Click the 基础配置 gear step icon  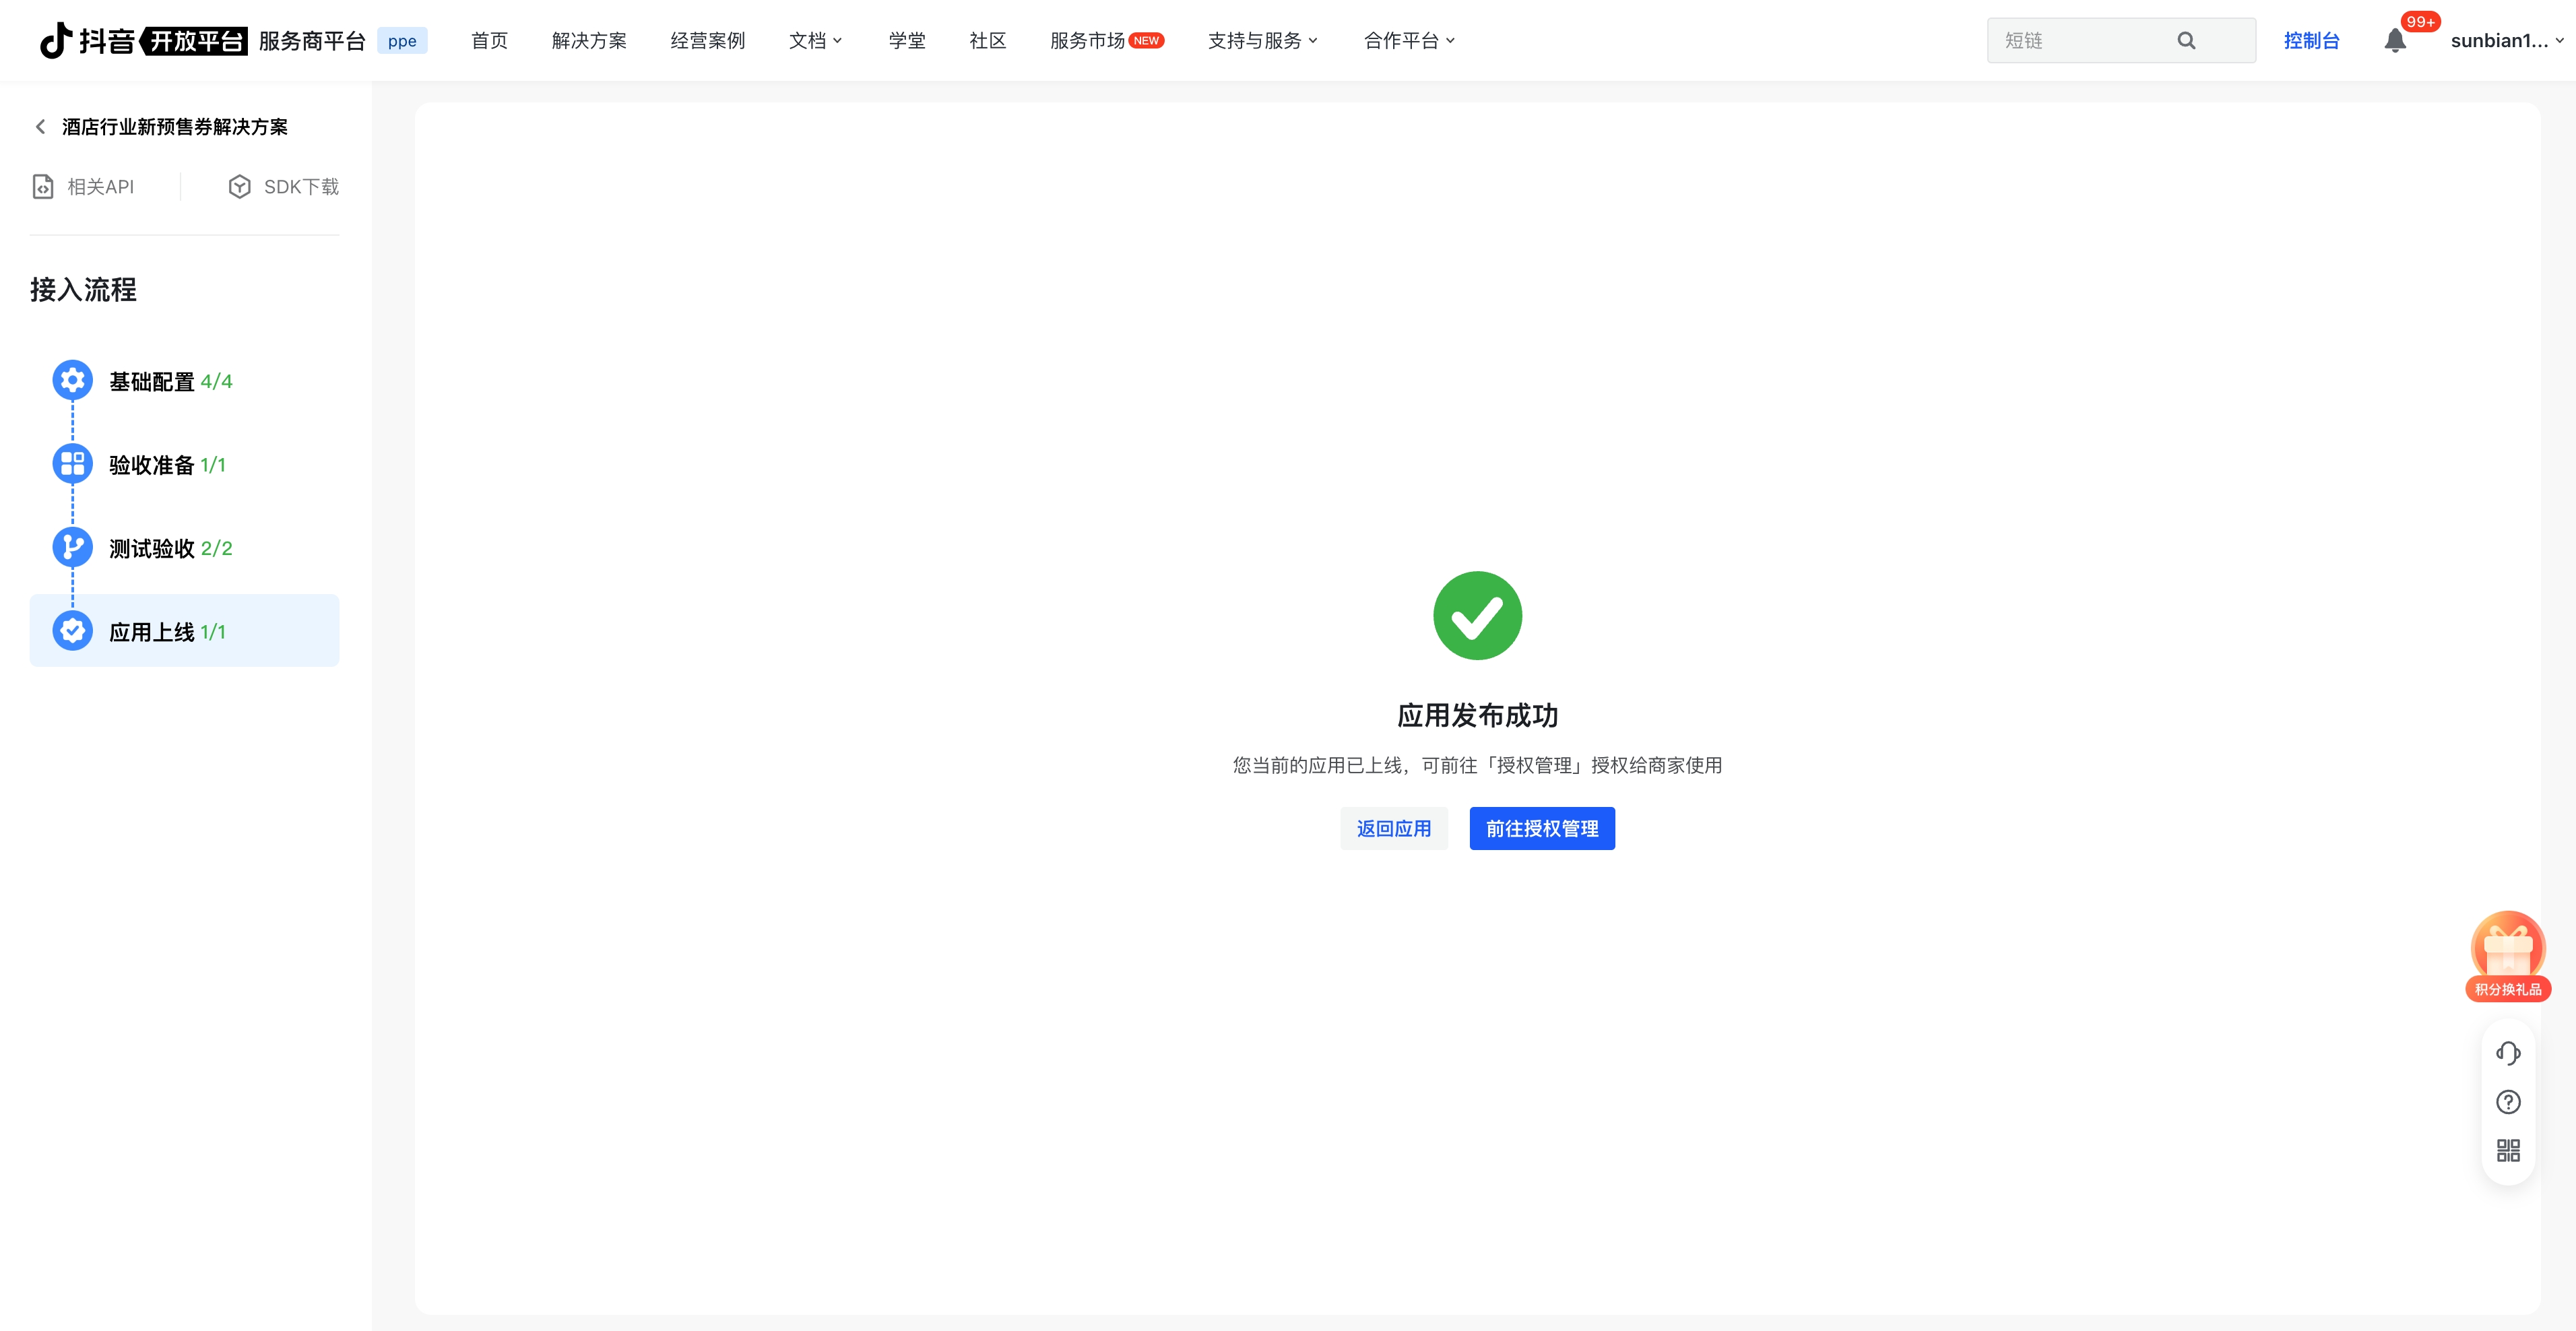pyautogui.click(x=72, y=380)
